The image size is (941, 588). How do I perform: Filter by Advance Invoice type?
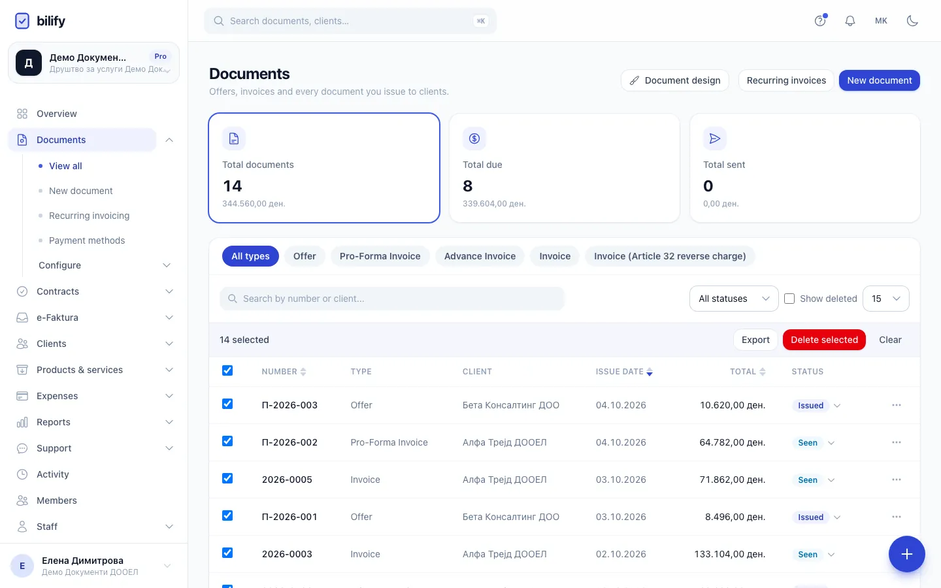tap(480, 256)
